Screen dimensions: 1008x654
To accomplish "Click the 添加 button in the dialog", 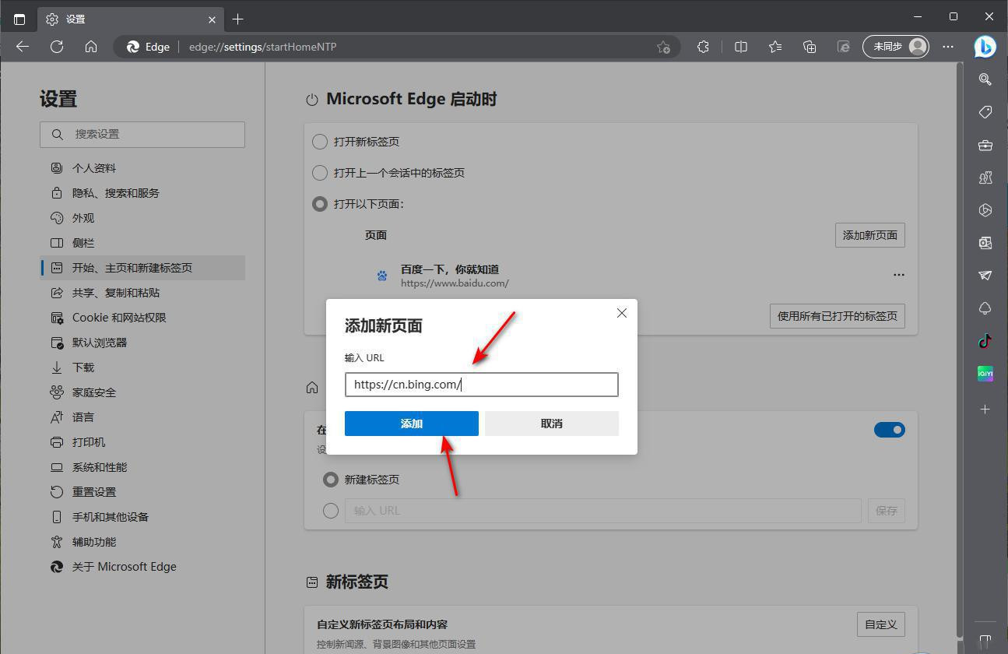I will 411,423.
